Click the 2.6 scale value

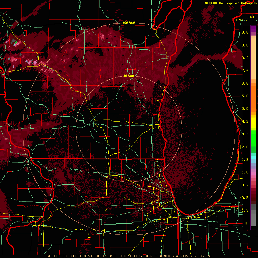[245, 147]
